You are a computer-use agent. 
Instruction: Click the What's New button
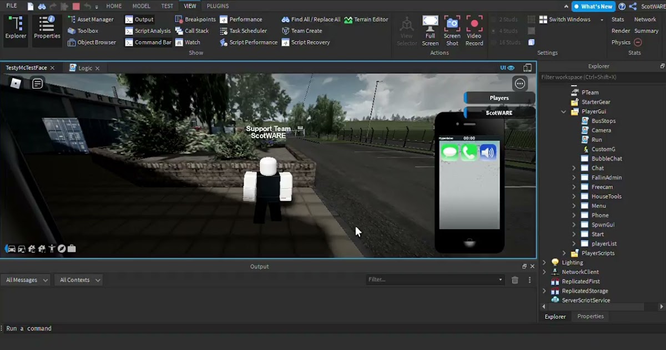[593, 6]
